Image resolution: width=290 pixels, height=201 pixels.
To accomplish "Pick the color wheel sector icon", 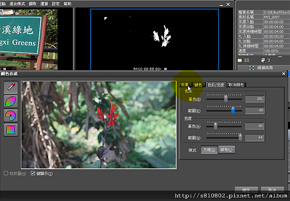I will [x=11, y=116].
